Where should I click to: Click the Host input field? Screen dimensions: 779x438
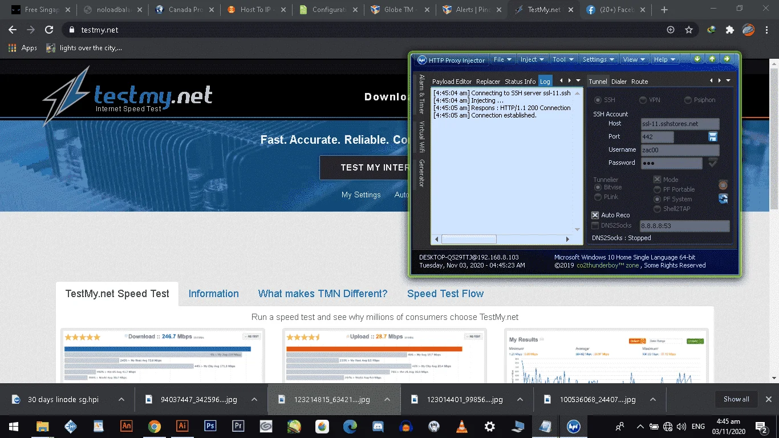tap(680, 124)
